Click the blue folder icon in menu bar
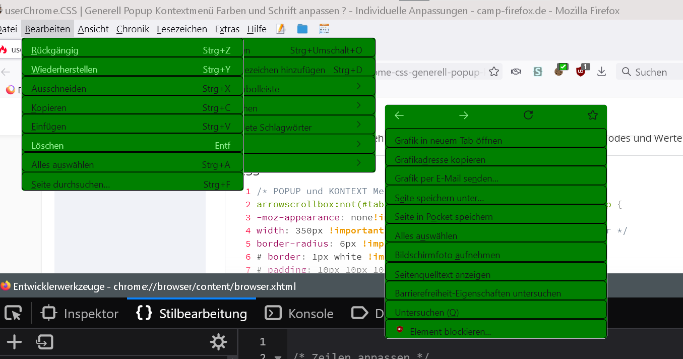Screen dimensions: 683x359 302,29
